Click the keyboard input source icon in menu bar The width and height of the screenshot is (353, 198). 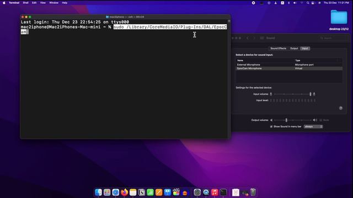282,3
